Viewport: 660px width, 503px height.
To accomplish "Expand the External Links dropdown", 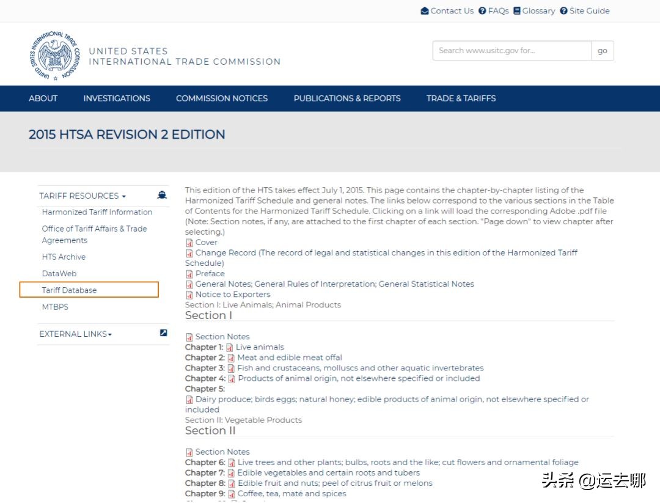I will [75, 334].
